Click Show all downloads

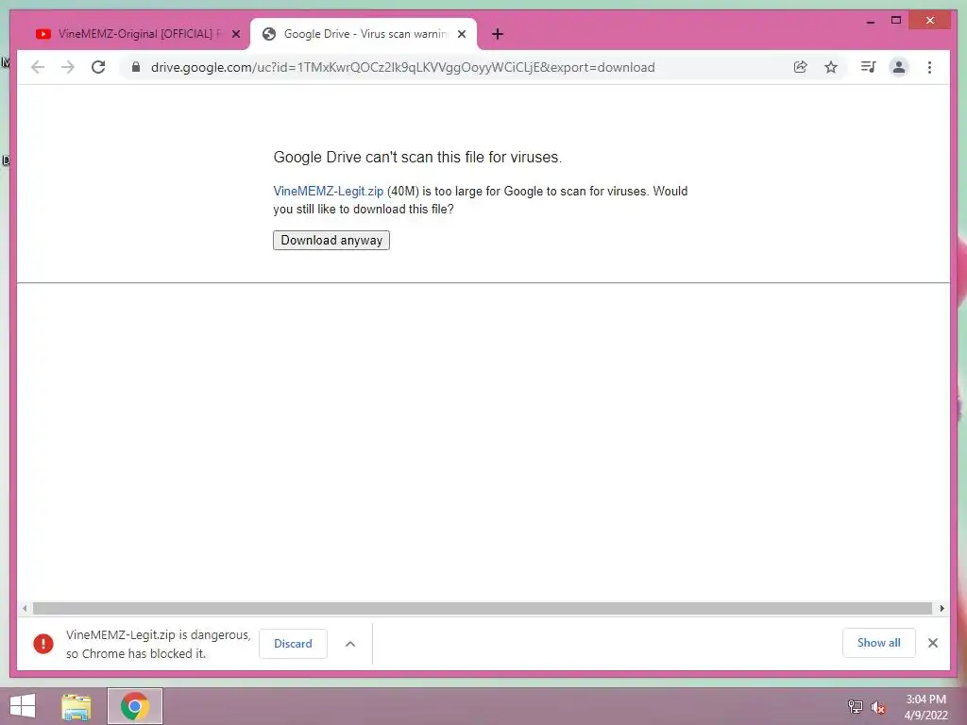coord(879,643)
